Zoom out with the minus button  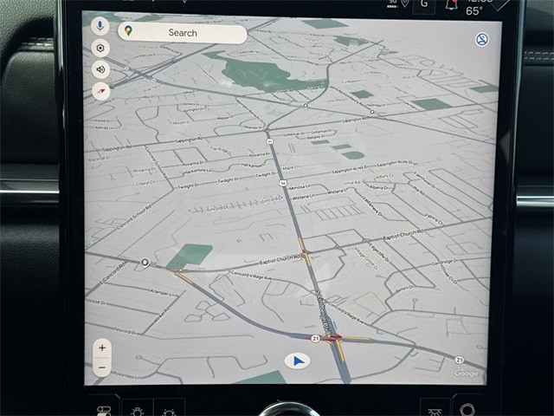click(x=102, y=367)
